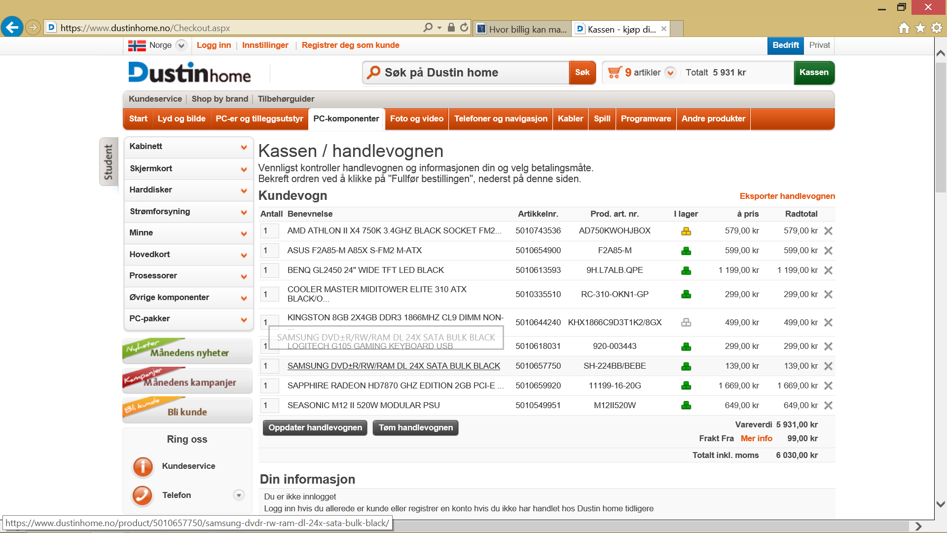Image resolution: width=947 pixels, height=533 pixels.
Task: Expand the Norge country dropdown
Action: [181, 45]
